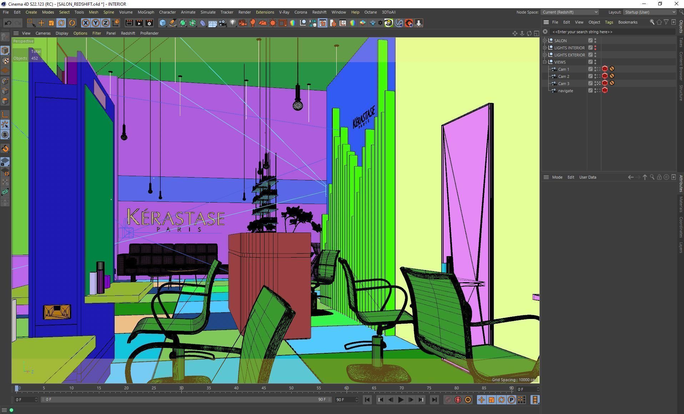The height and width of the screenshot is (414, 684).
Task: Go to start of animation
Action: click(367, 400)
